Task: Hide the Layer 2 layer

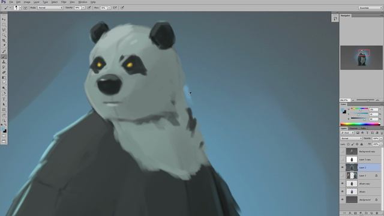Action: [343, 167]
